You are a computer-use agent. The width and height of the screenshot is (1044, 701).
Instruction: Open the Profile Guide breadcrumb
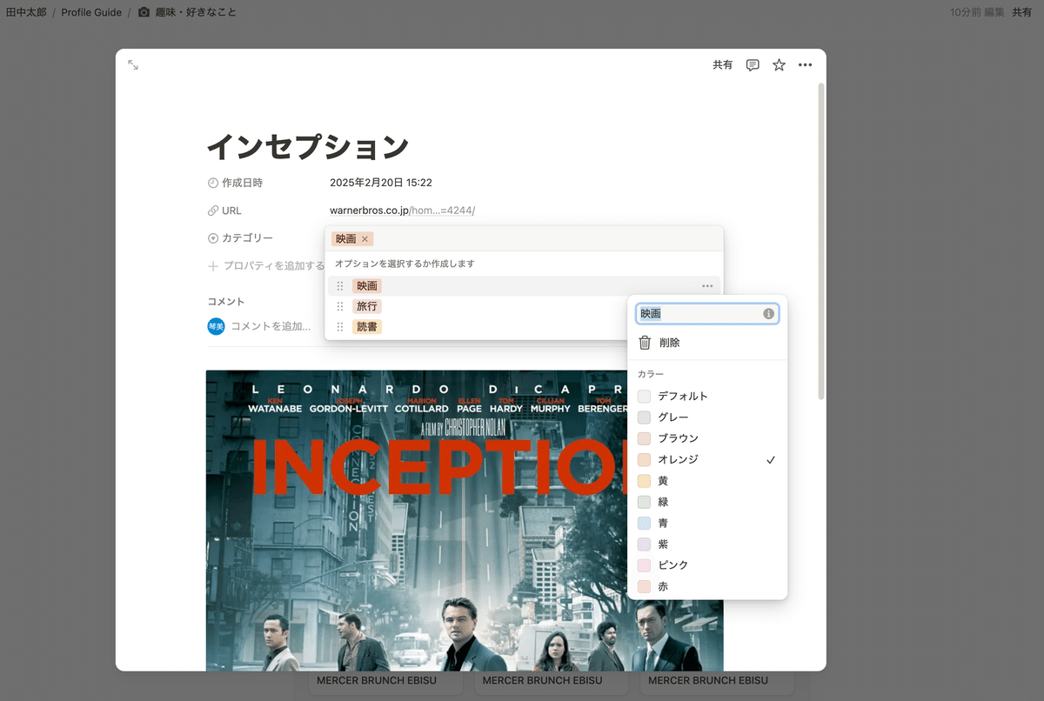[91, 12]
